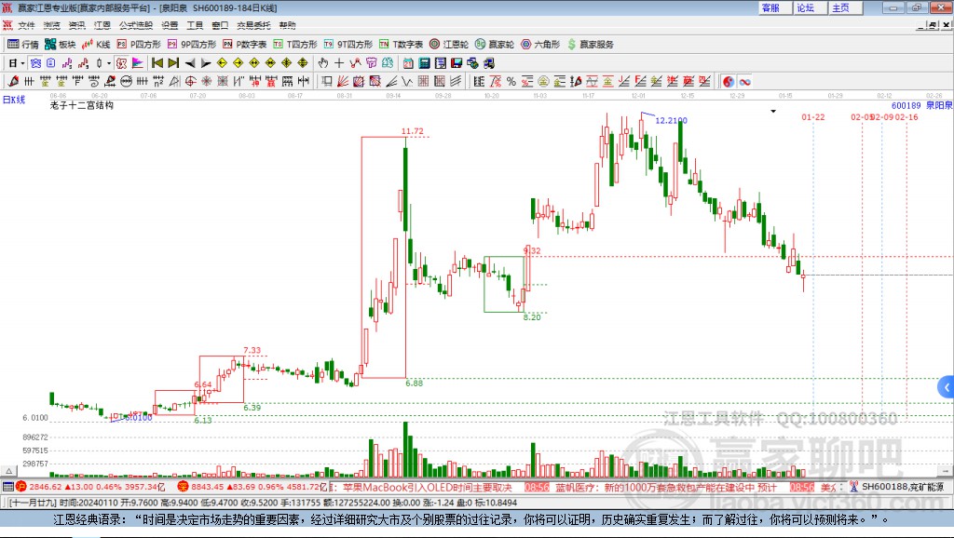Click the 02-16 date marker

click(906, 116)
